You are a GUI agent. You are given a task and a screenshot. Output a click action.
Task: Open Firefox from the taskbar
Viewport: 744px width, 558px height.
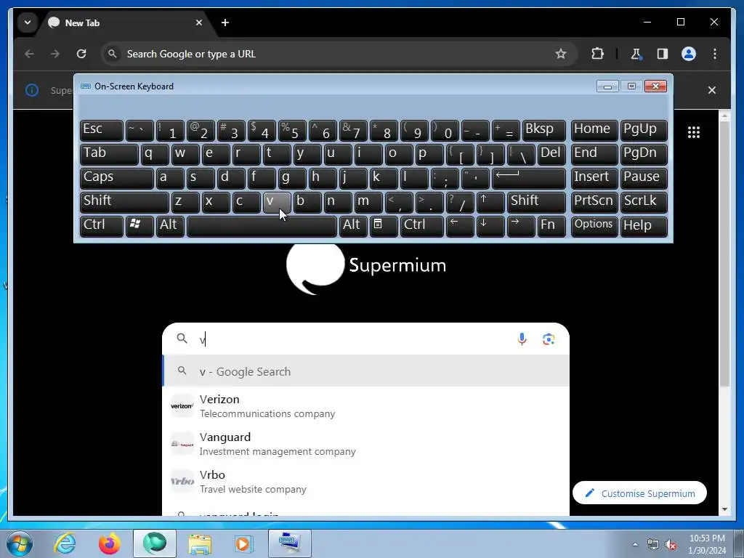click(109, 543)
